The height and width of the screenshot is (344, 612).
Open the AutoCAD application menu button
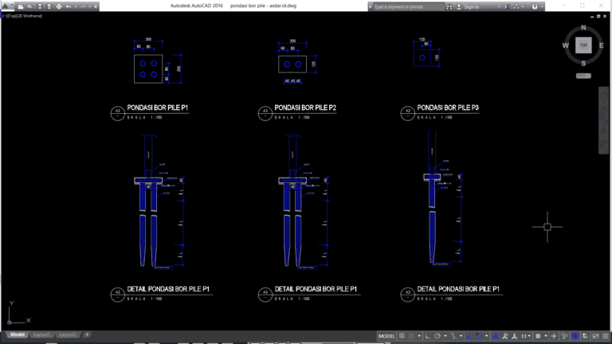(x=6, y=6)
